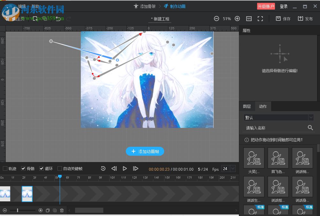This screenshot has width=320, height=216.
Task: Zoom in the canvas with the plus icon
Action: [x=237, y=19]
